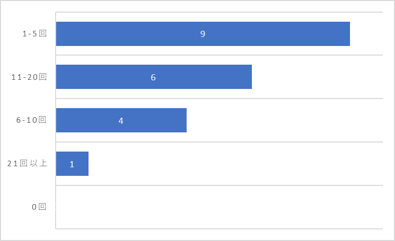
Task: Select the 11-20回 bar with value 6
Action: 154,77
